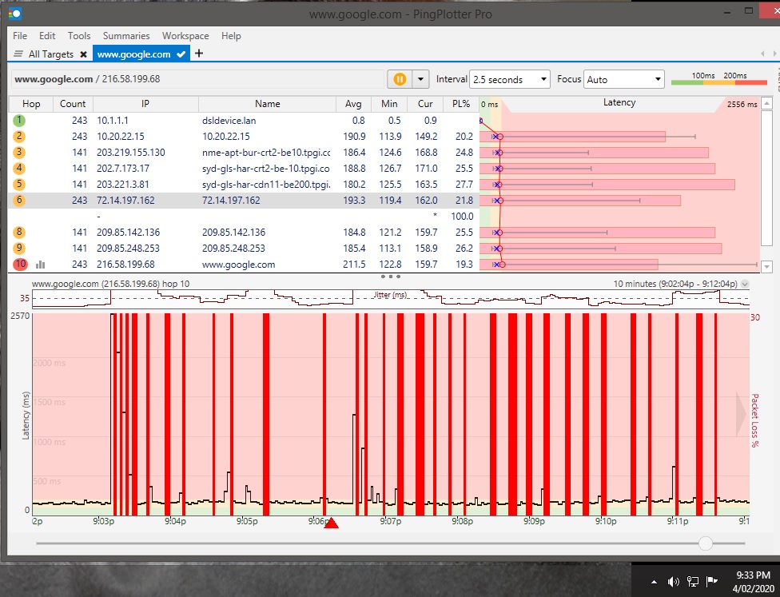Click the volume icon in system tray
This screenshot has height=597, width=780.
click(x=674, y=581)
